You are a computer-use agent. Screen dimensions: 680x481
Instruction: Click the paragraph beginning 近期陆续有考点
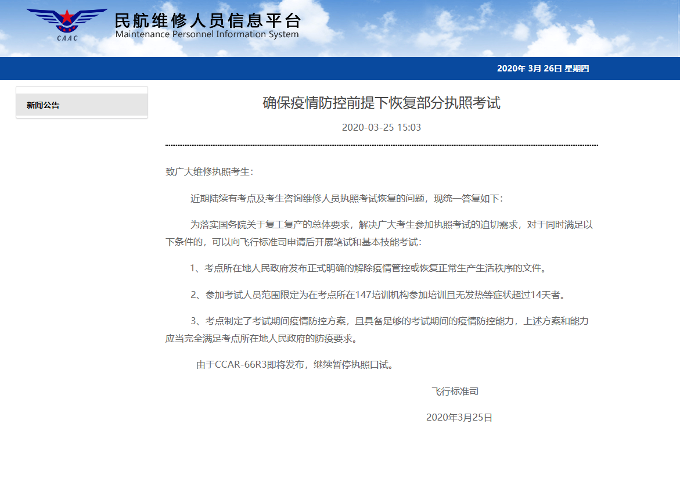coord(347,199)
